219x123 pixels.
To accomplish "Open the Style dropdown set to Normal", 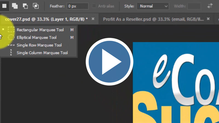I will [153, 6].
